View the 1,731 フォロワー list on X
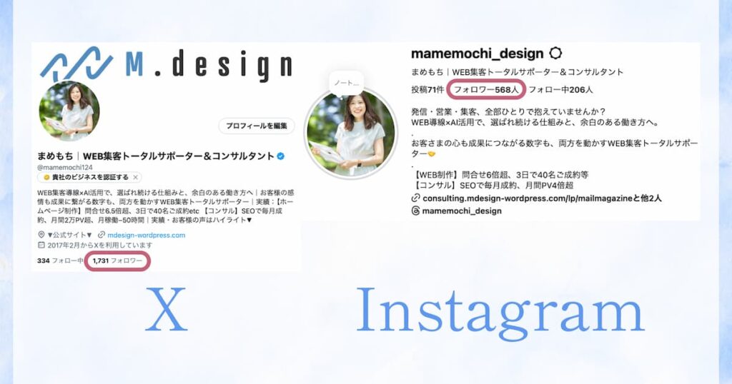The image size is (732, 384). 117,261
